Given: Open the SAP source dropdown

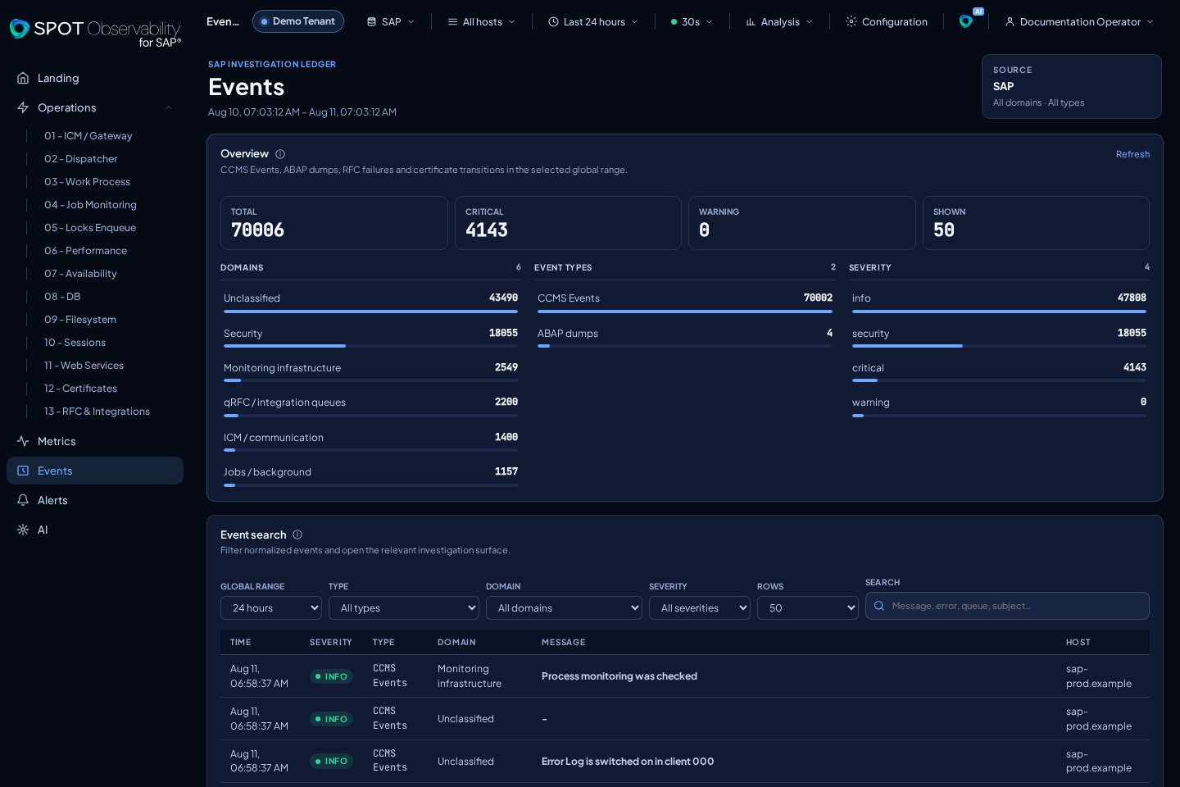Looking at the screenshot, I should (390, 21).
